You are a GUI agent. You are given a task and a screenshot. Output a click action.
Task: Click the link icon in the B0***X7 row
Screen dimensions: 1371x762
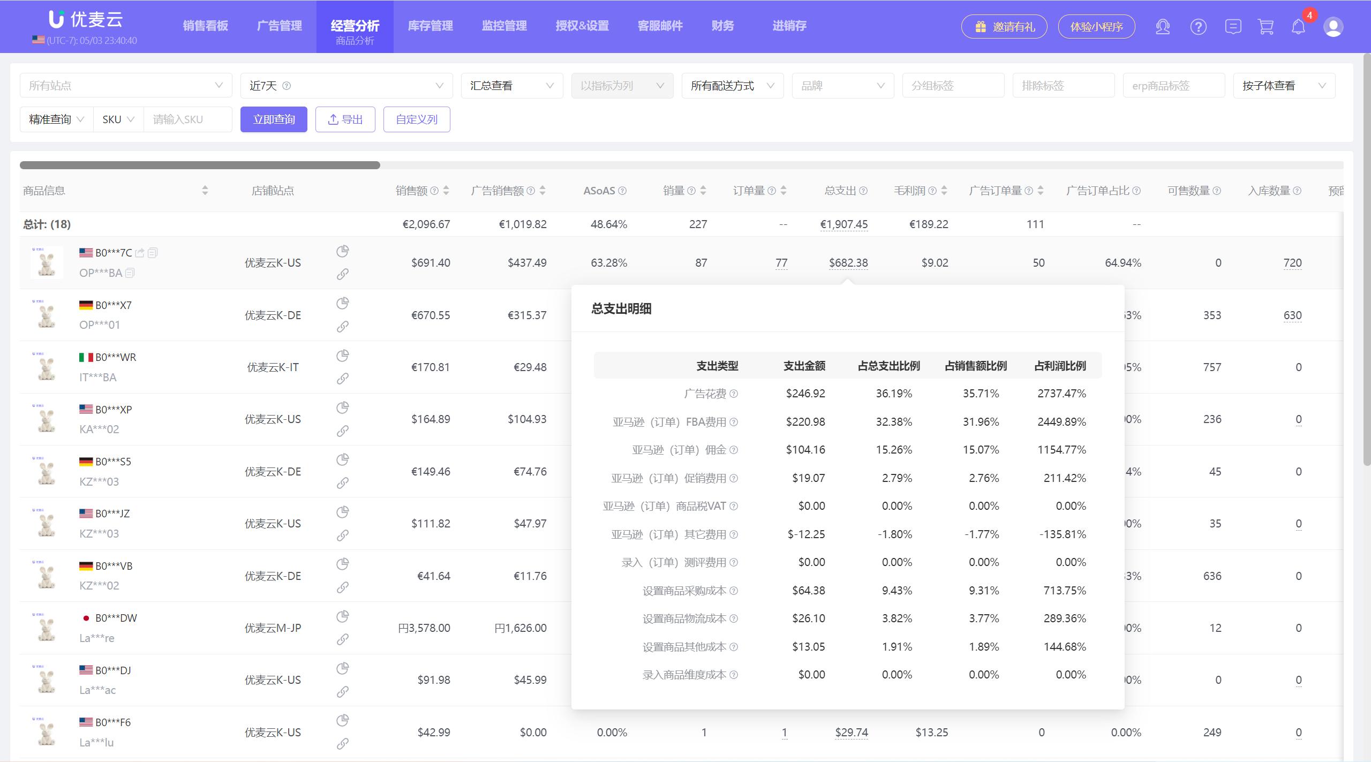point(342,326)
